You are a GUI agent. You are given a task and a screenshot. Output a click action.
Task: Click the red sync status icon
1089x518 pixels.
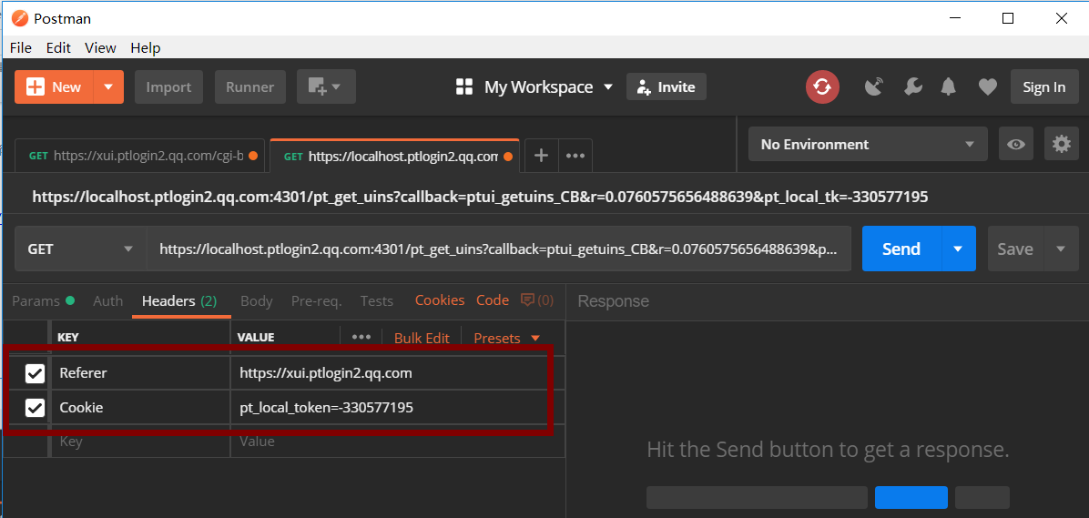click(x=822, y=86)
